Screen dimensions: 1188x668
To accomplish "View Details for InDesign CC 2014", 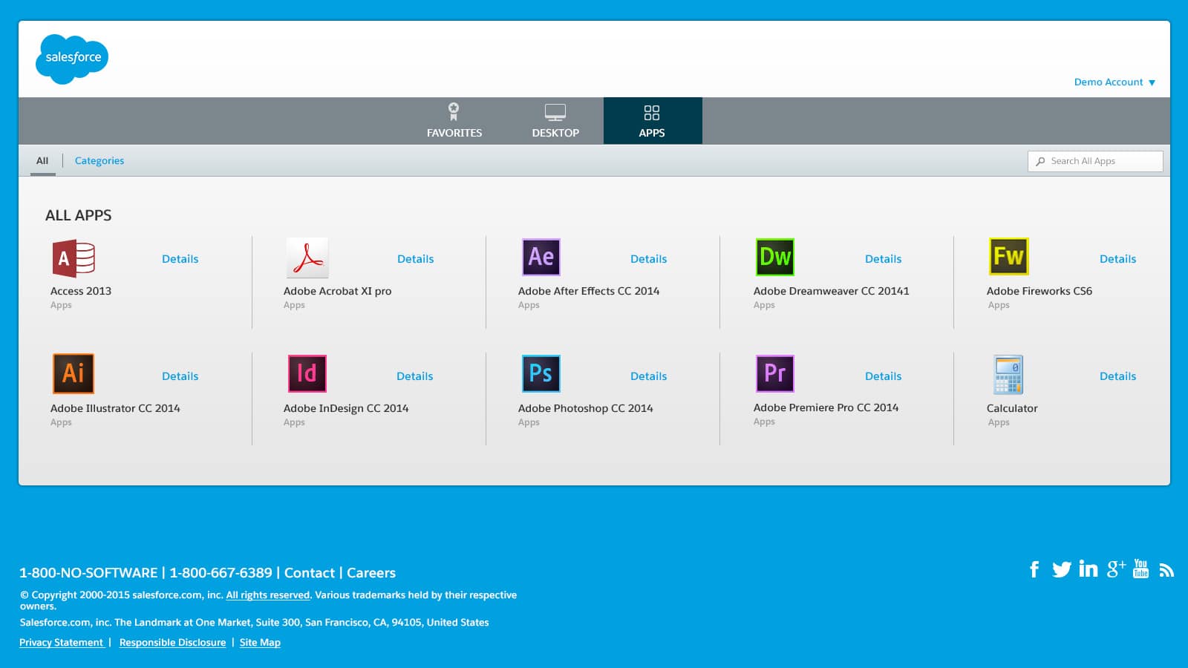I will pyautogui.click(x=414, y=376).
